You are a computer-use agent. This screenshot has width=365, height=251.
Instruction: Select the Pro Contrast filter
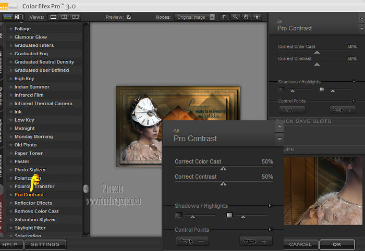29,195
